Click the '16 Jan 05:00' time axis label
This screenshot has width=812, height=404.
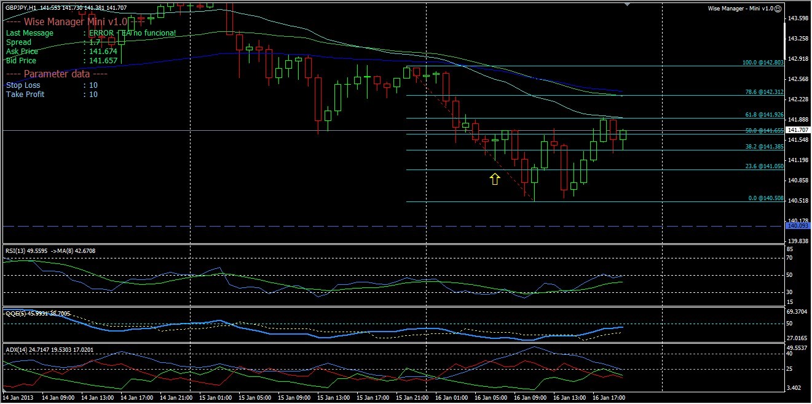(x=491, y=398)
